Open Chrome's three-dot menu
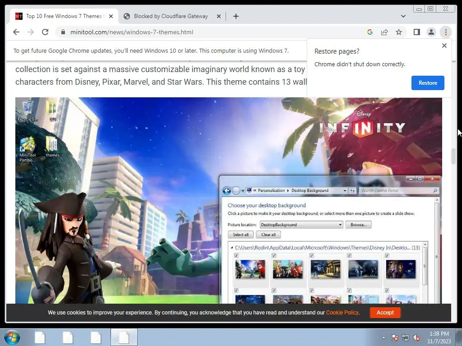Screen dimensions: 462x346 pos(446,32)
